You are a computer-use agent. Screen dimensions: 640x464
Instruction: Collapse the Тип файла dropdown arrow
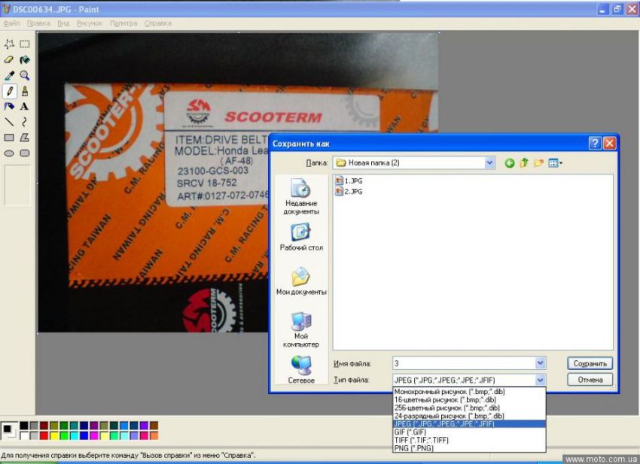pos(540,380)
